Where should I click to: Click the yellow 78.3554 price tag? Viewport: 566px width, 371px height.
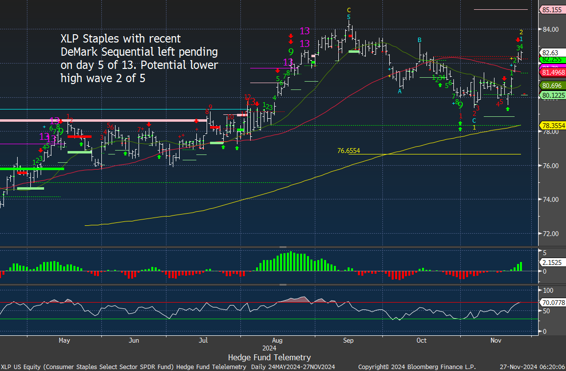(x=552, y=125)
